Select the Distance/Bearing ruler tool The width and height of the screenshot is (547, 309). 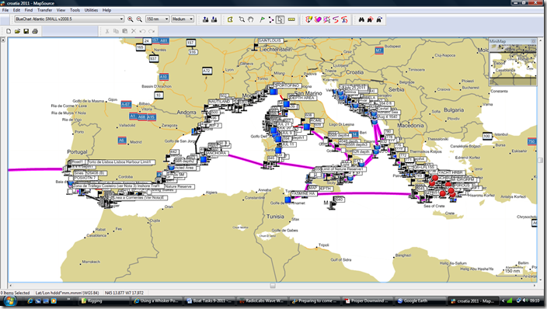pos(291,19)
